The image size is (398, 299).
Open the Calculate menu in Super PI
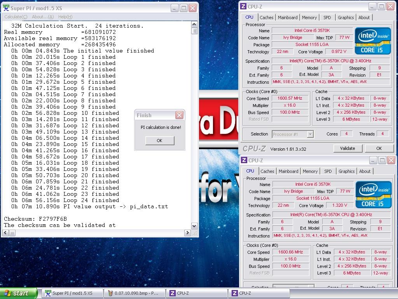(x=16, y=17)
